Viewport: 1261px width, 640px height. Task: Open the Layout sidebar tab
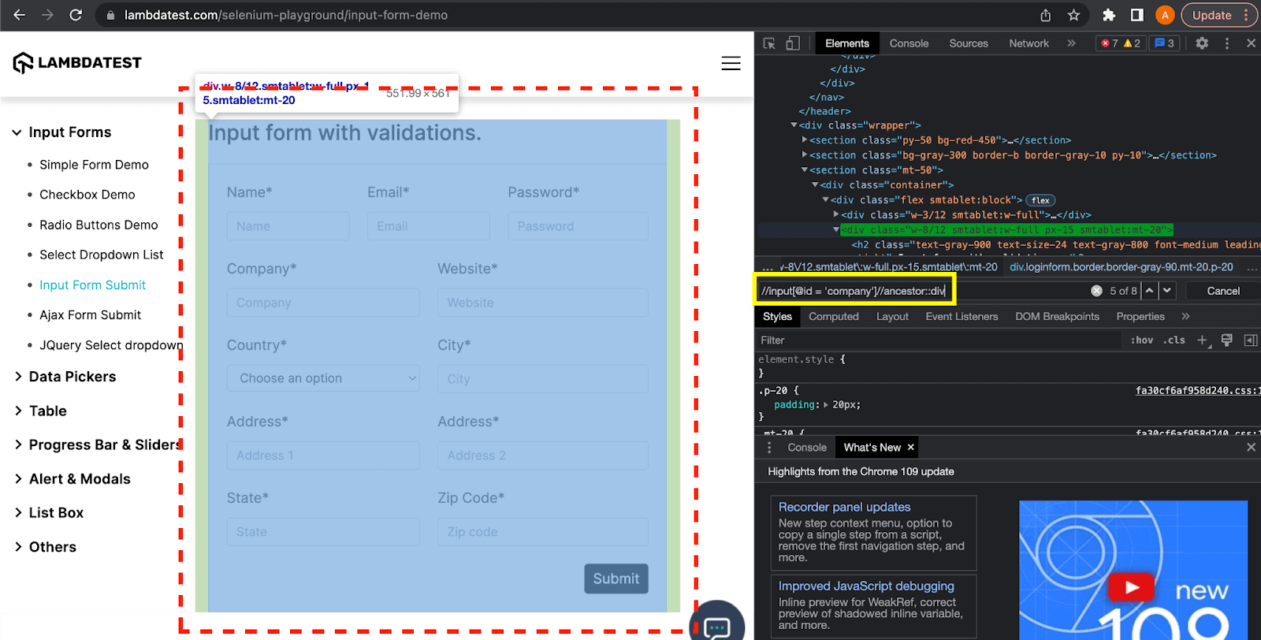[892, 316]
